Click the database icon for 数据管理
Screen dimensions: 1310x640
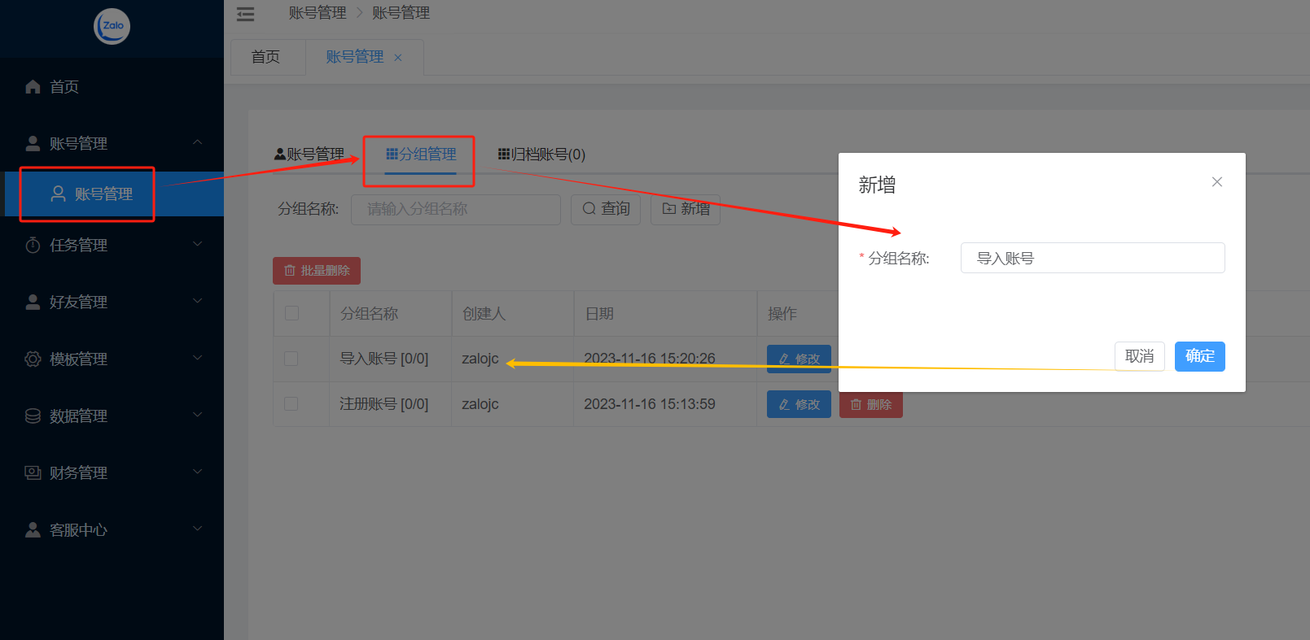pyautogui.click(x=33, y=416)
